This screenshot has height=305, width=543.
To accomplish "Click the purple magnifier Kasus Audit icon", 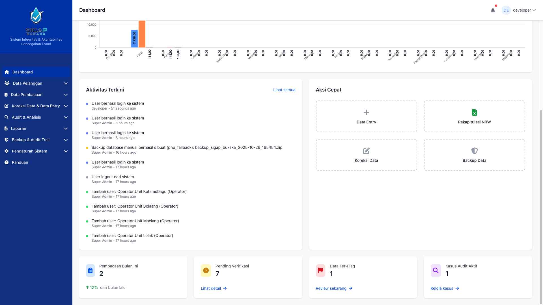I will pyautogui.click(x=436, y=271).
